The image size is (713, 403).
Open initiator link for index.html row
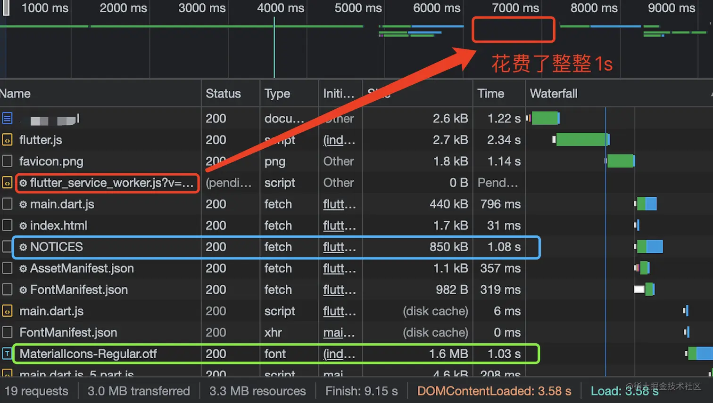tap(339, 226)
